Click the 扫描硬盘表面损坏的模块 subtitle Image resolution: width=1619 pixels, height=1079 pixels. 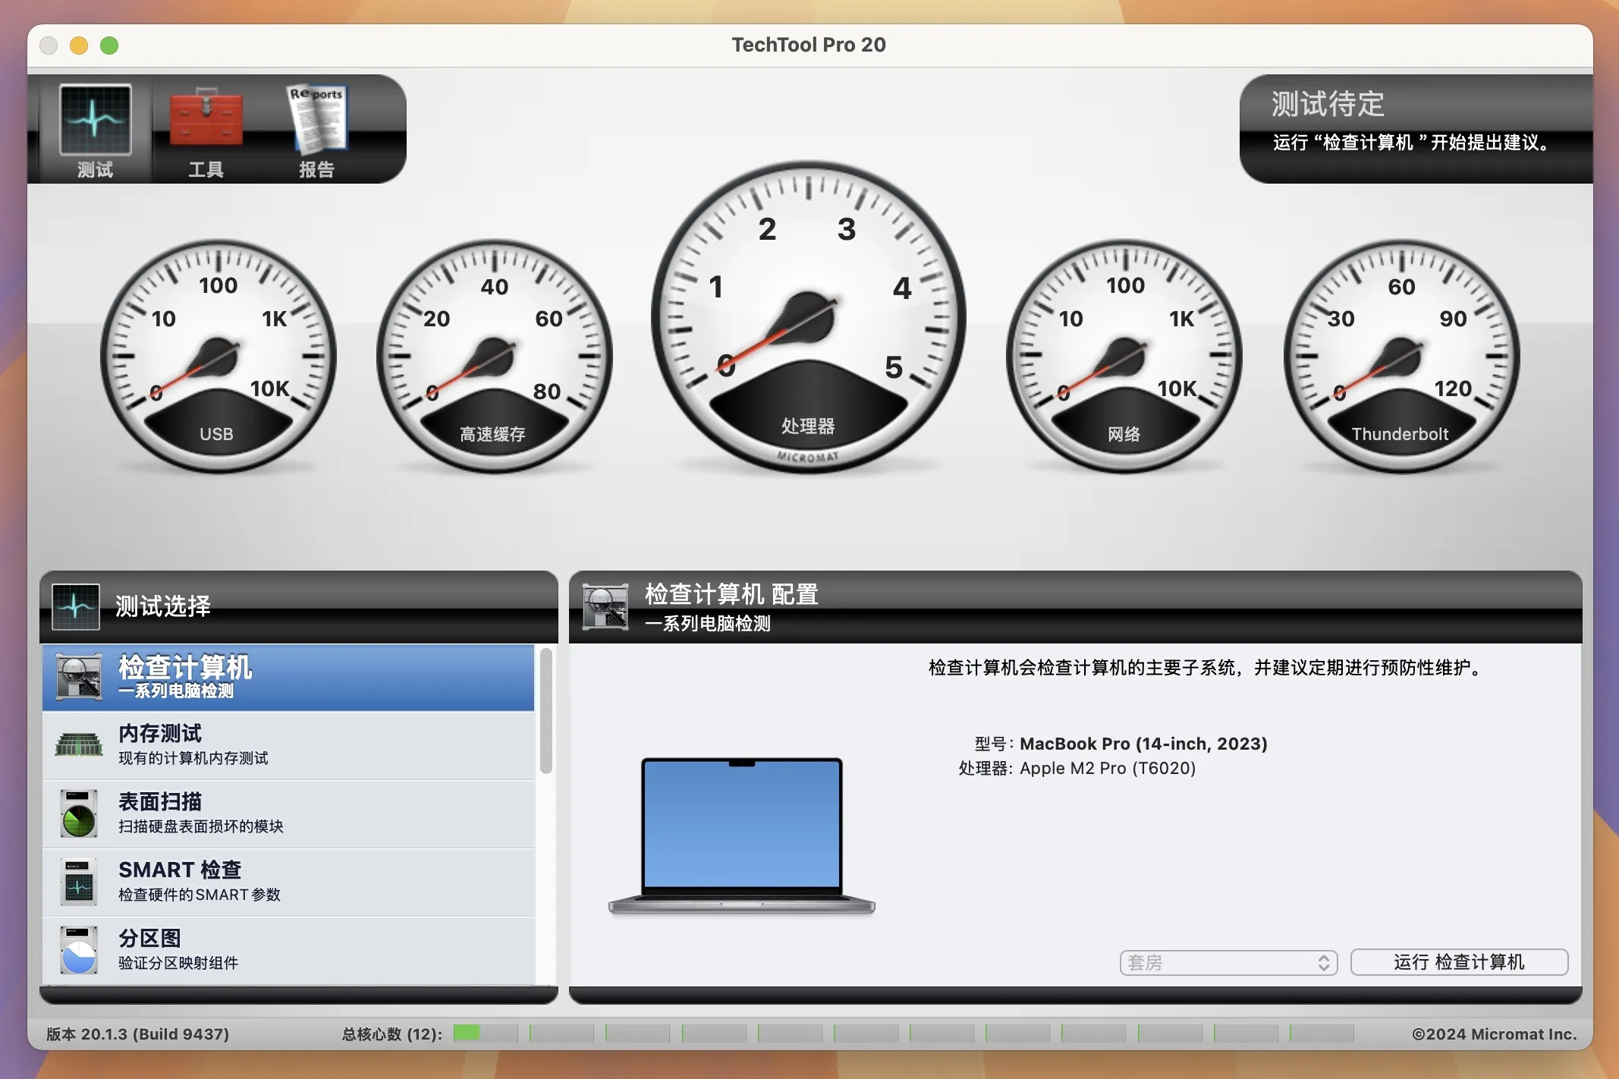[201, 826]
